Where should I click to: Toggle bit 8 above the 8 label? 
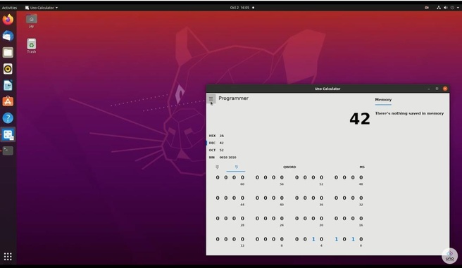[282, 239]
